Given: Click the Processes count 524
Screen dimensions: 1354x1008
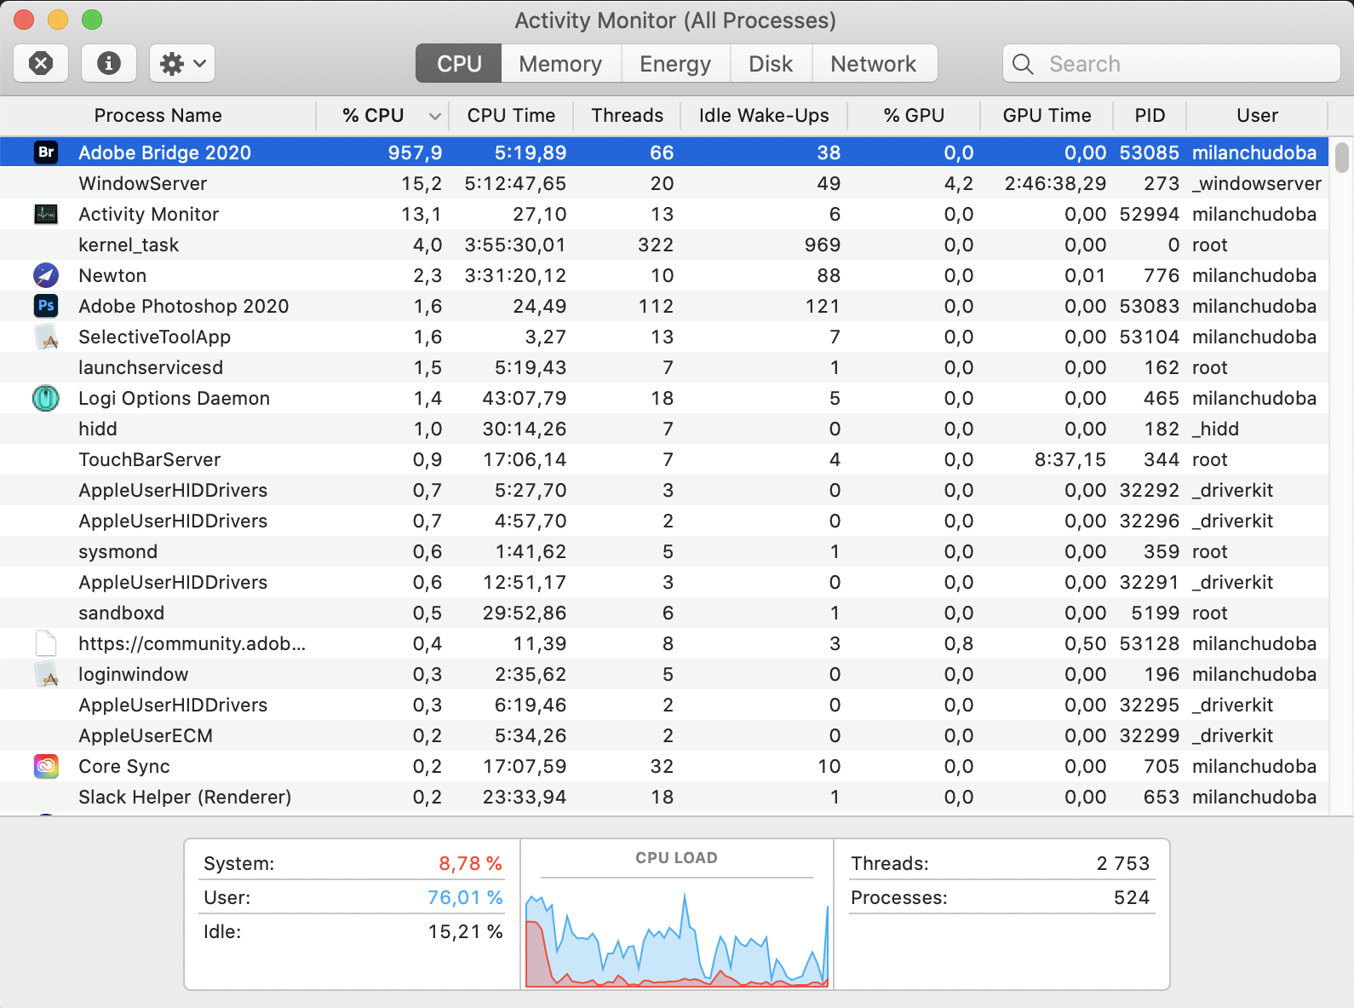Looking at the screenshot, I should click(x=1131, y=897).
